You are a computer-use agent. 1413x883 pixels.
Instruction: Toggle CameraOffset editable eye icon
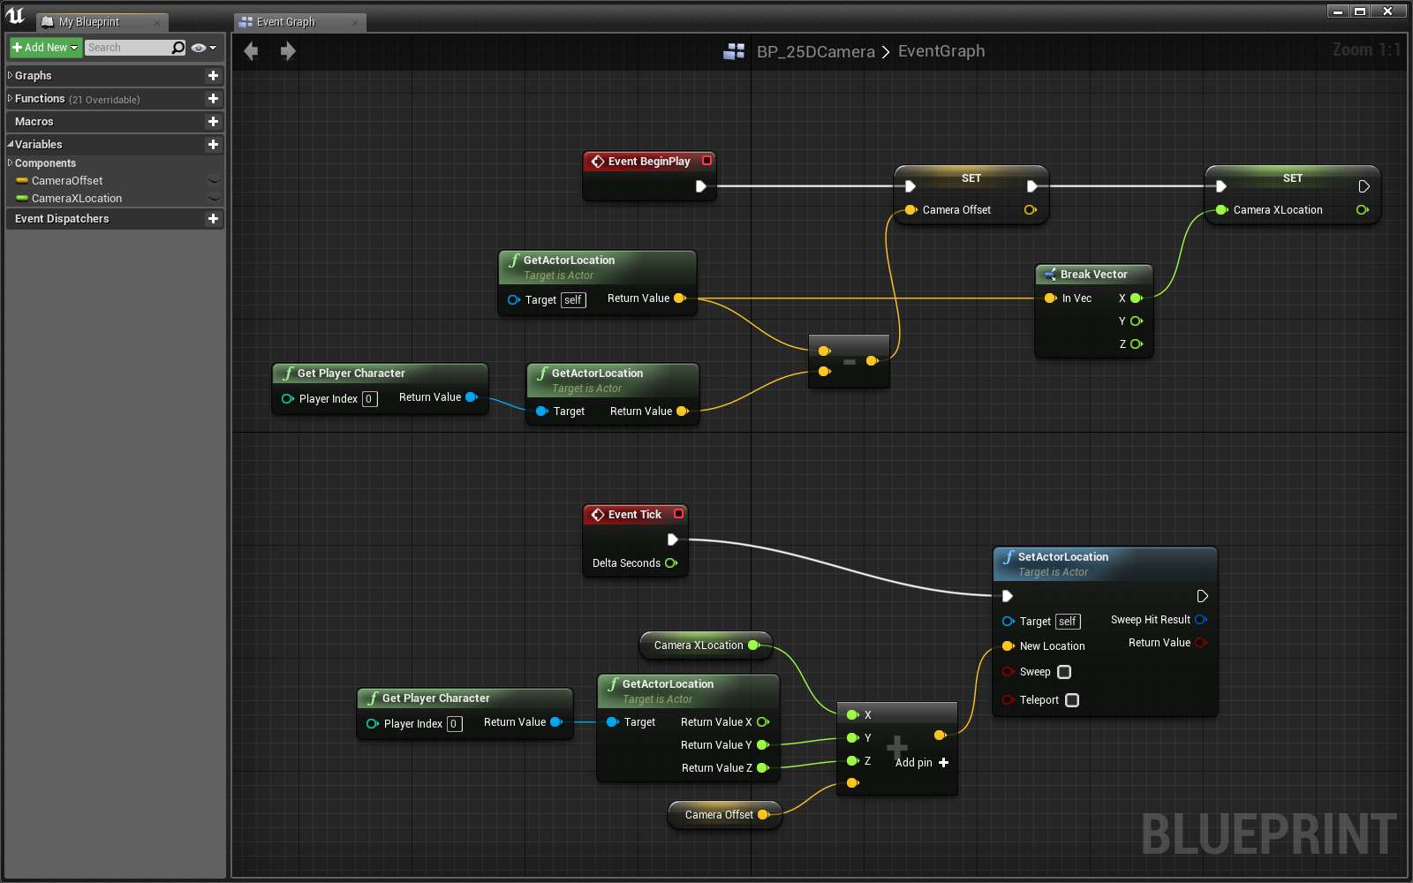[214, 181]
